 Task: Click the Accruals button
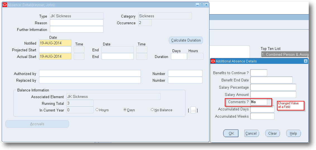[37, 124]
